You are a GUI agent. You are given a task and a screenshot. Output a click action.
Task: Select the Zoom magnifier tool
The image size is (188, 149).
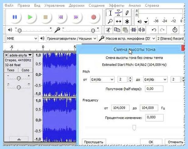pos(110,21)
